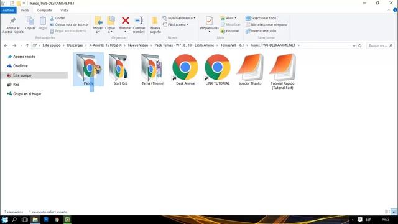This screenshot has width=398, height=224.
Task: Open Propiedades of selected item
Action: click(209, 24)
